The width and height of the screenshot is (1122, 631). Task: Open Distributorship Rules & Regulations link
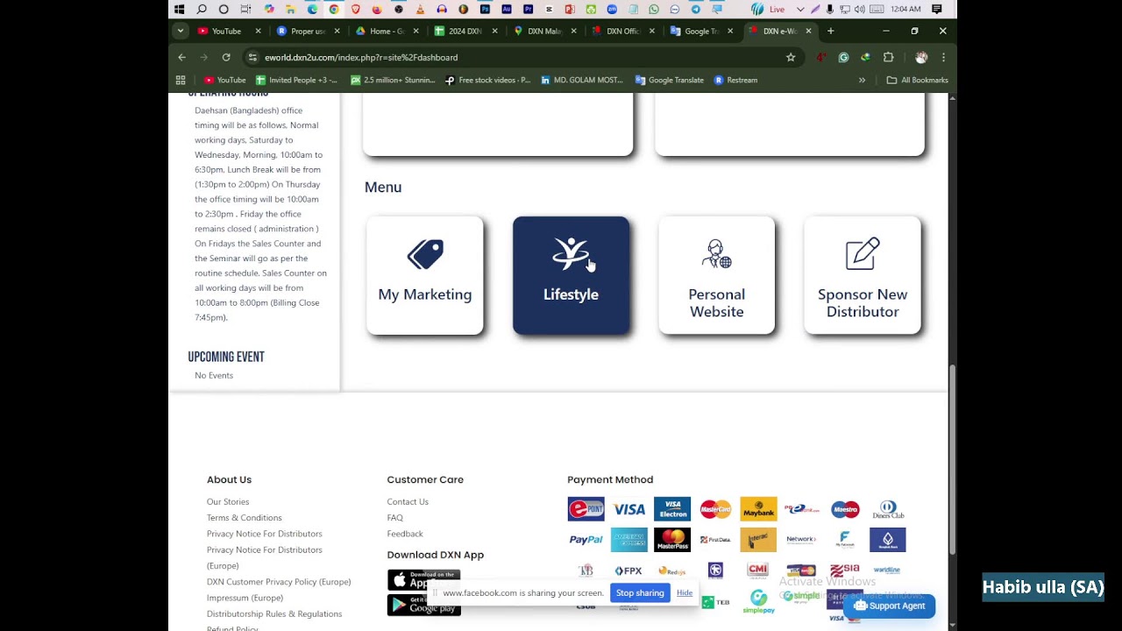click(x=274, y=614)
